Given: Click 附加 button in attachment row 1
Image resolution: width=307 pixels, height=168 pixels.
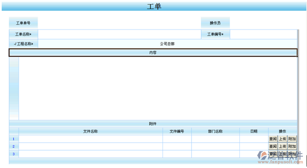Looking at the screenshot, I should pyautogui.click(x=292, y=139).
